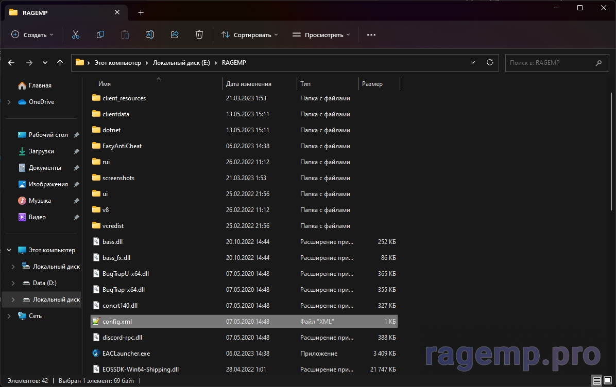Select the EACLauncher.exe application icon
Screen dimensions: 616x387
(96, 353)
